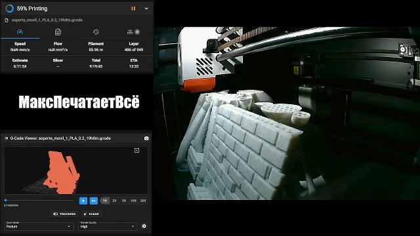Take a snapshot with G-Code Viewer camera icon
This screenshot has height=236, width=420.
[146, 138]
